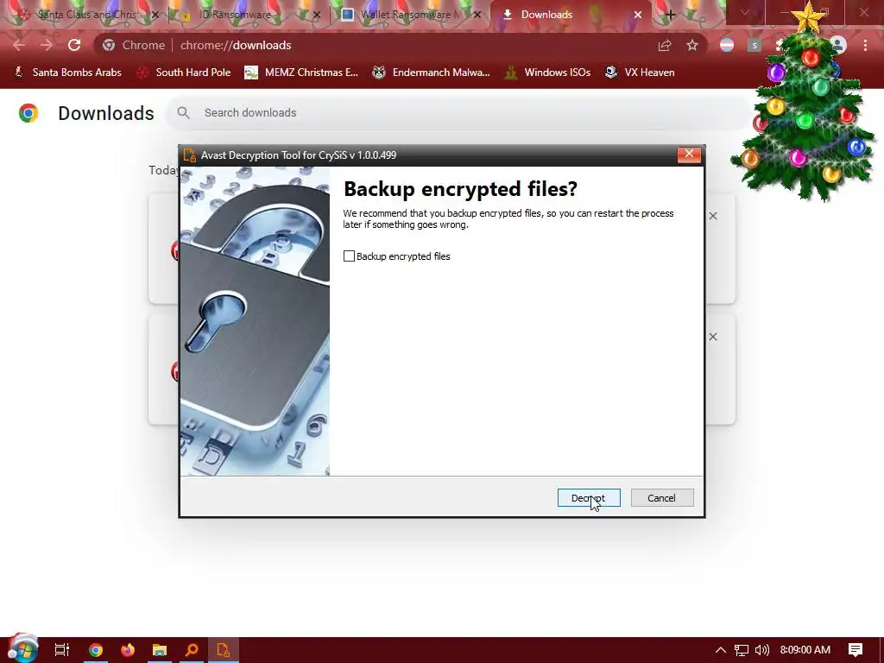Close the Avast Decryption Tool window
Viewport: 884px width, 663px height.
(x=689, y=154)
